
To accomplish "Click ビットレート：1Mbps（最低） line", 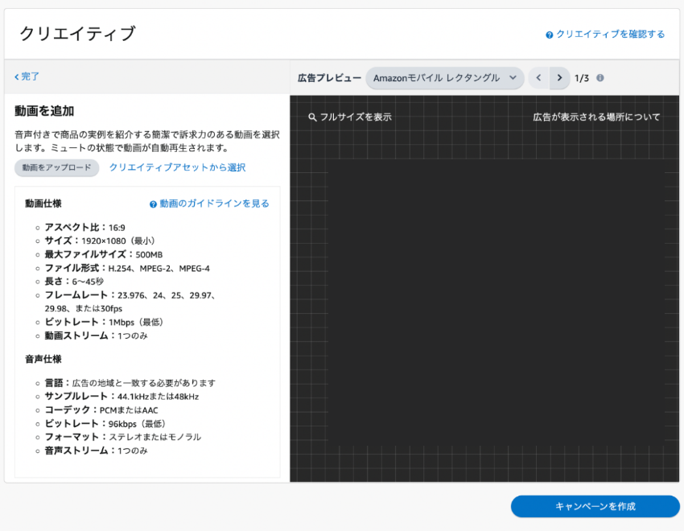I will [104, 322].
